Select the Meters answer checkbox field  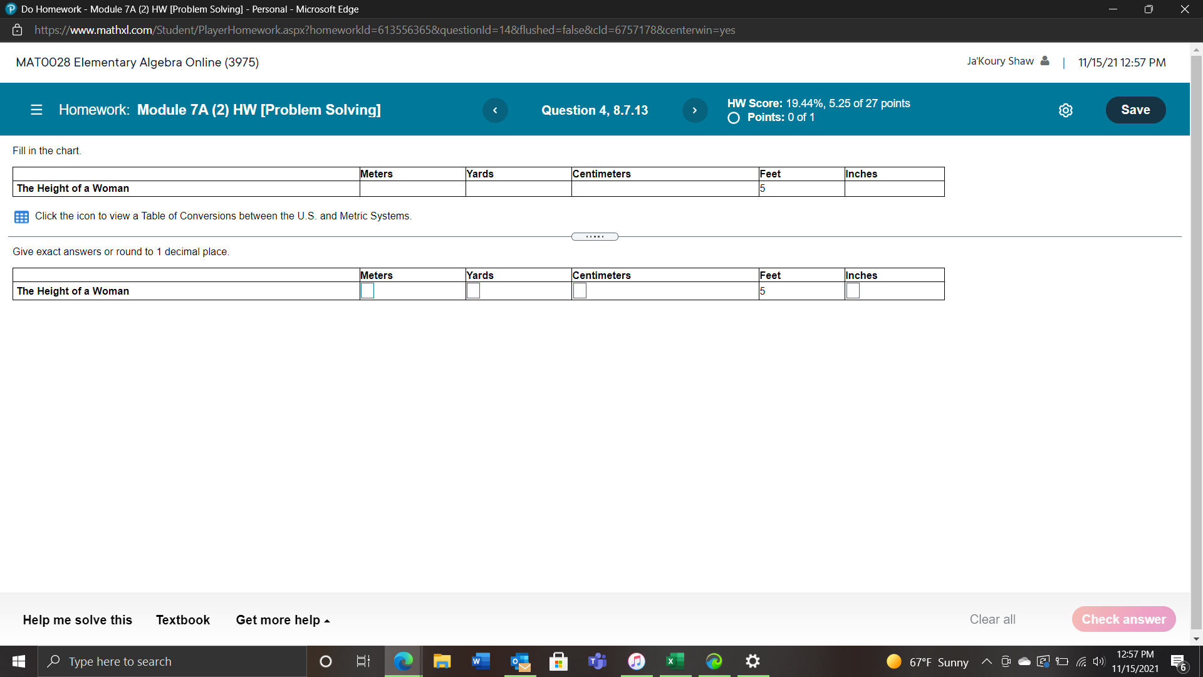tap(367, 290)
